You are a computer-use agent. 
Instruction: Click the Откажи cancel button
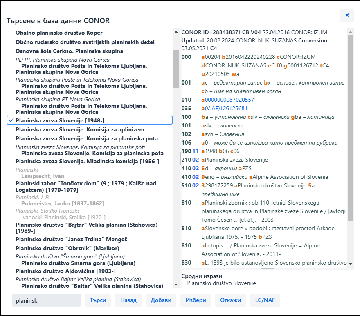point(230,300)
